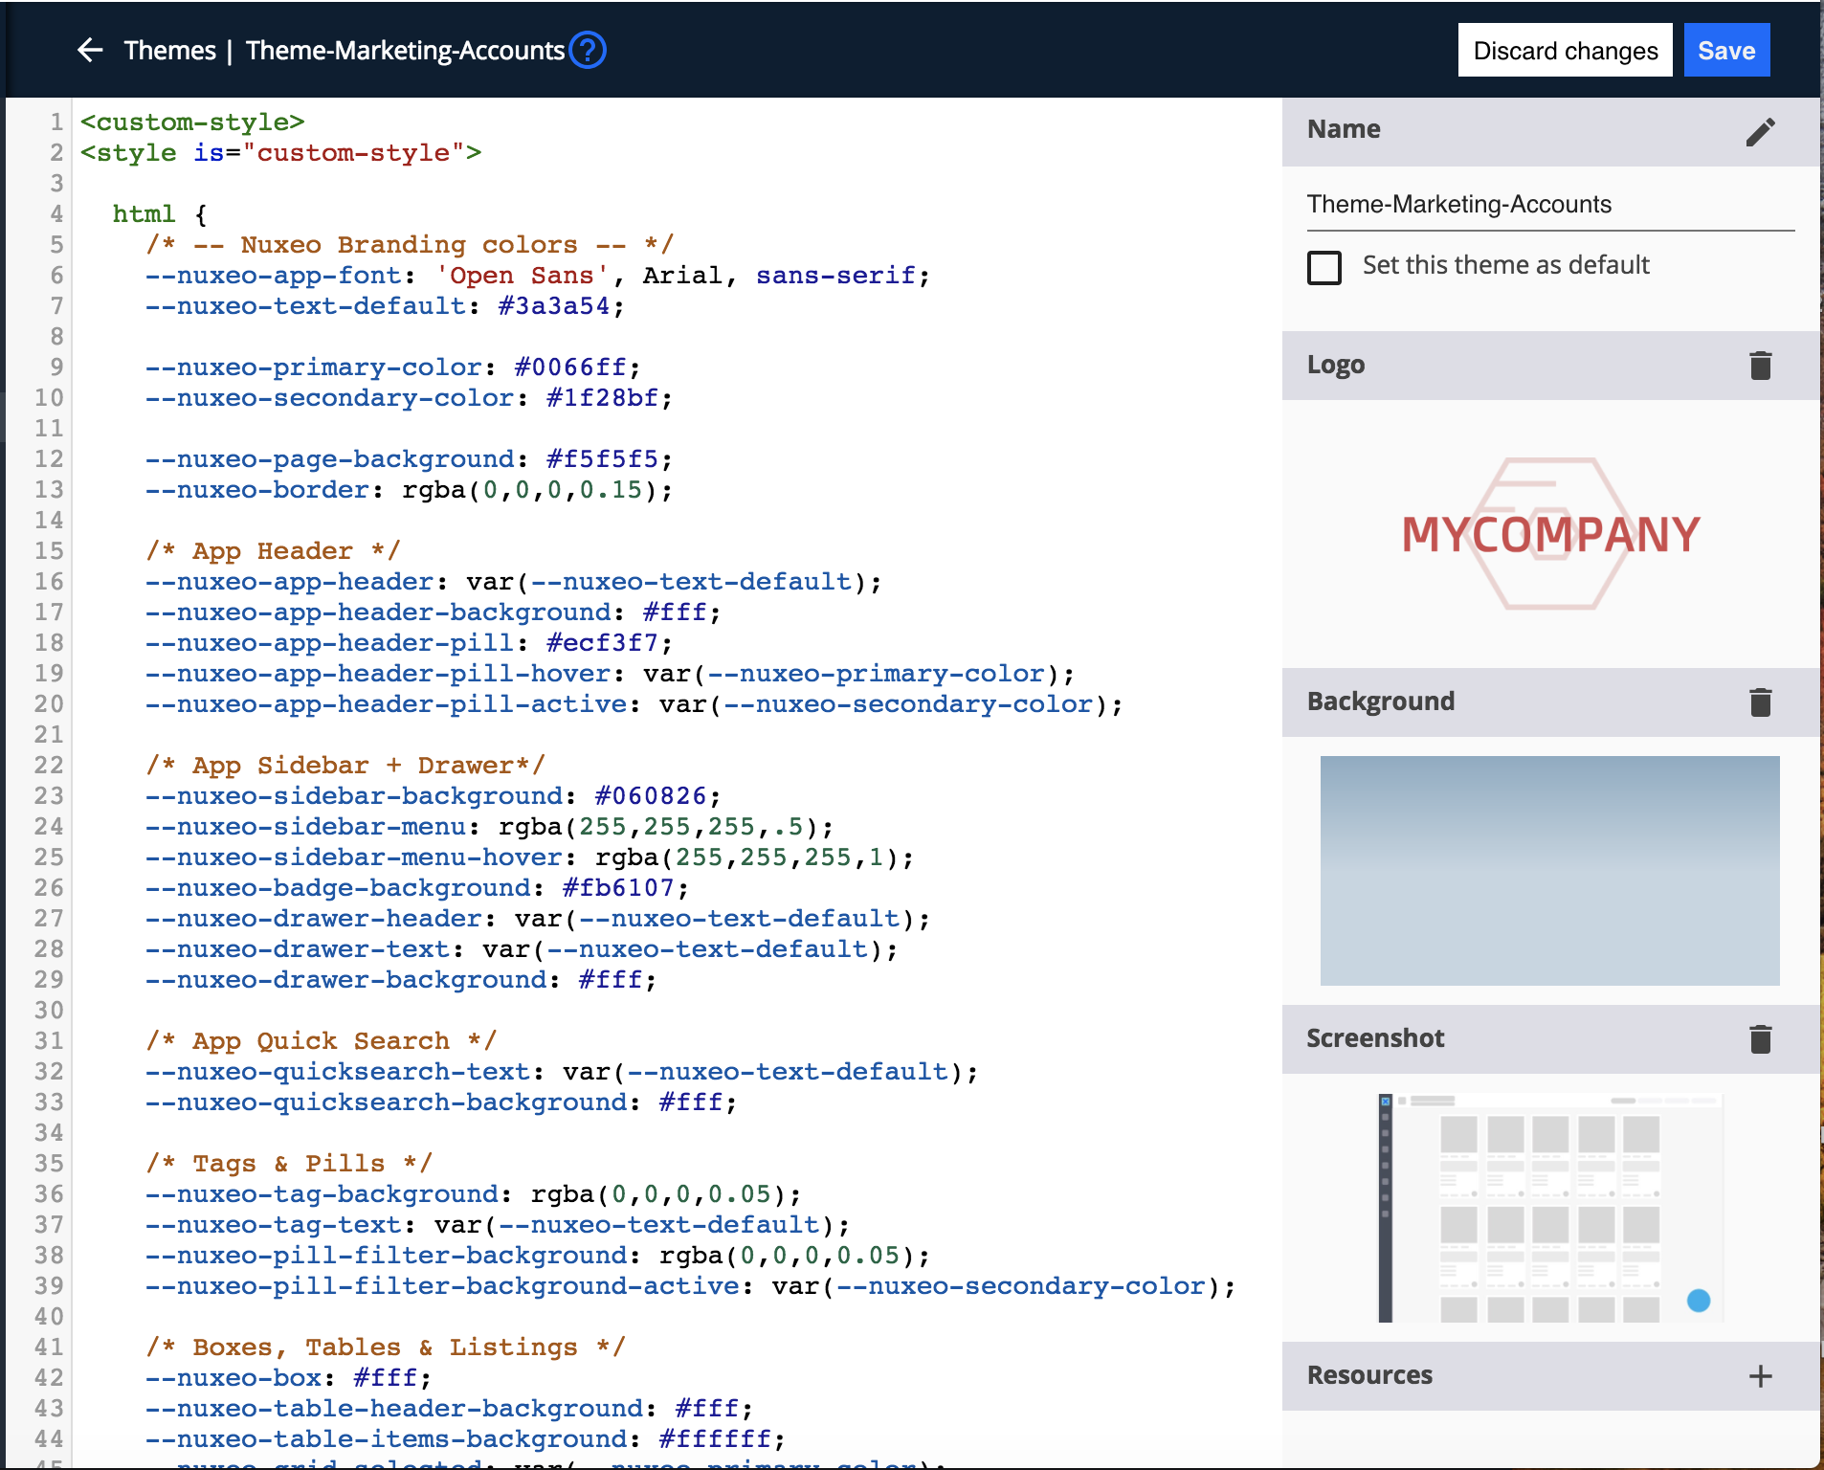This screenshot has width=1824, height=1470.
Task: Delete the Logo with trash icon
Action: pos(1760,366)
